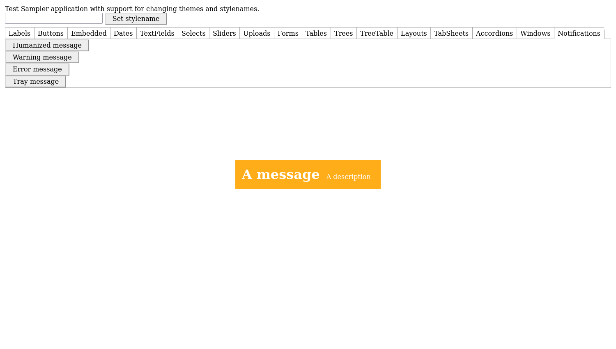
Task: Open the Trees tab
Action: tap(344, 33)
